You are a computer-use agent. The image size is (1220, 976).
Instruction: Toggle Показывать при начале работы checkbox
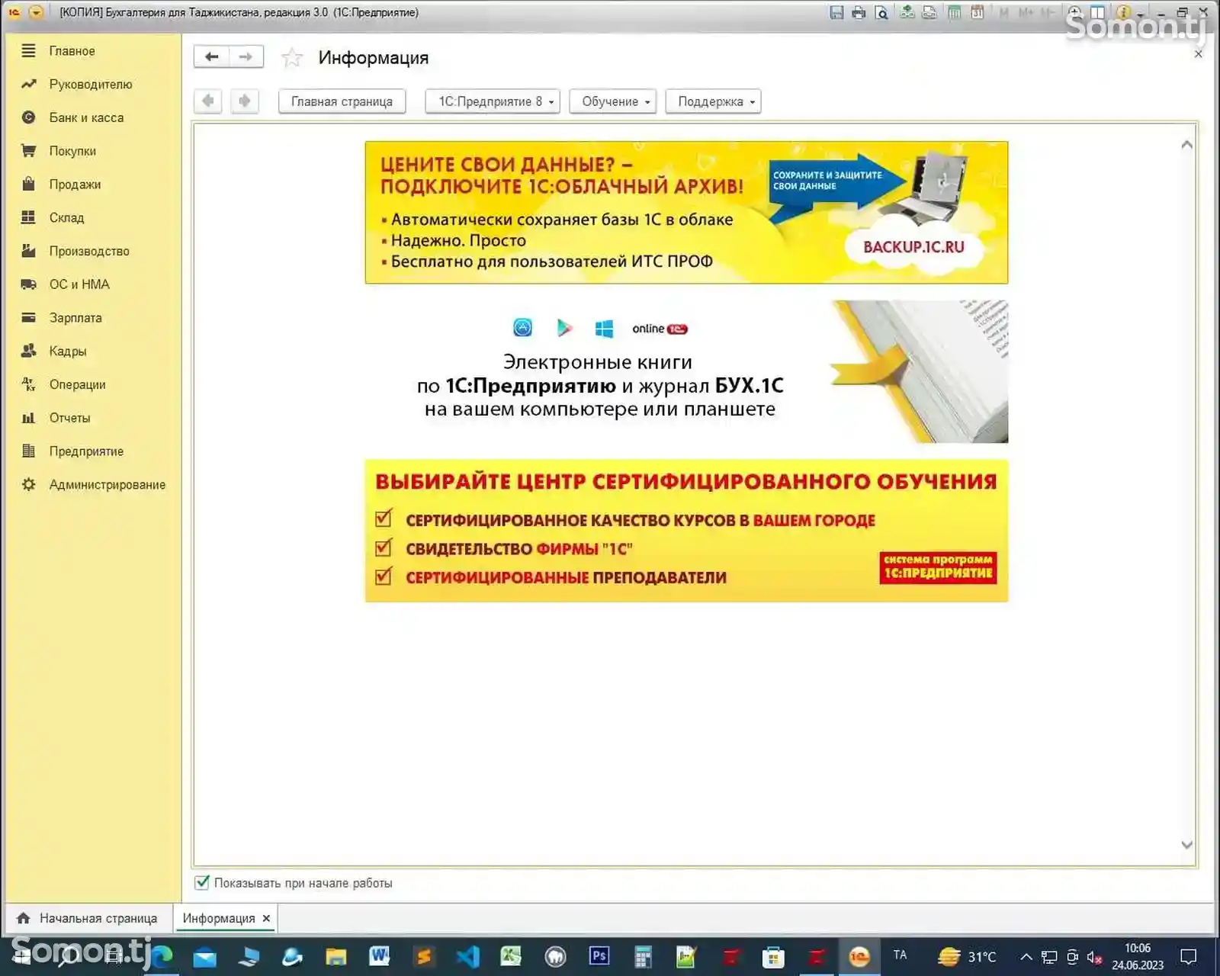point(202,882)
